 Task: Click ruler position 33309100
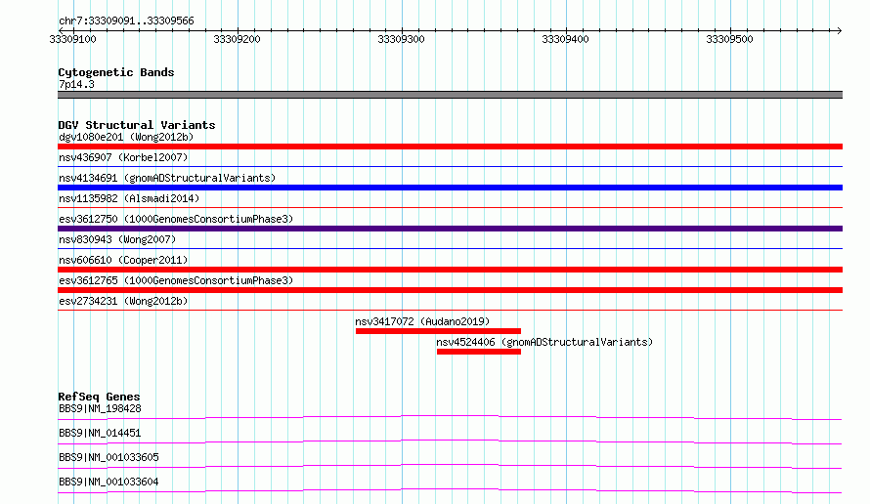click(72, 39)
